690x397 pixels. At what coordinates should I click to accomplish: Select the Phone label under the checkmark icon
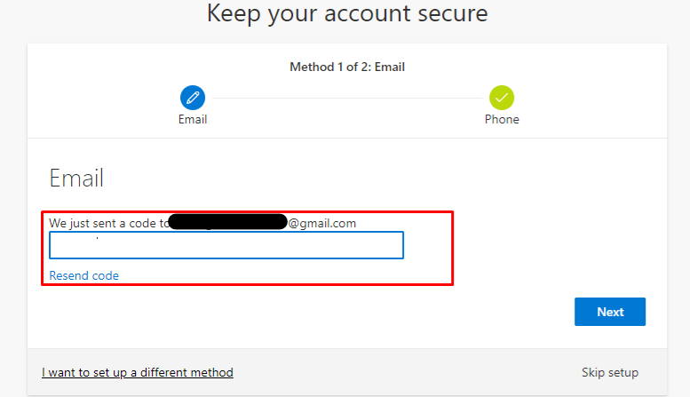point(502,119)
